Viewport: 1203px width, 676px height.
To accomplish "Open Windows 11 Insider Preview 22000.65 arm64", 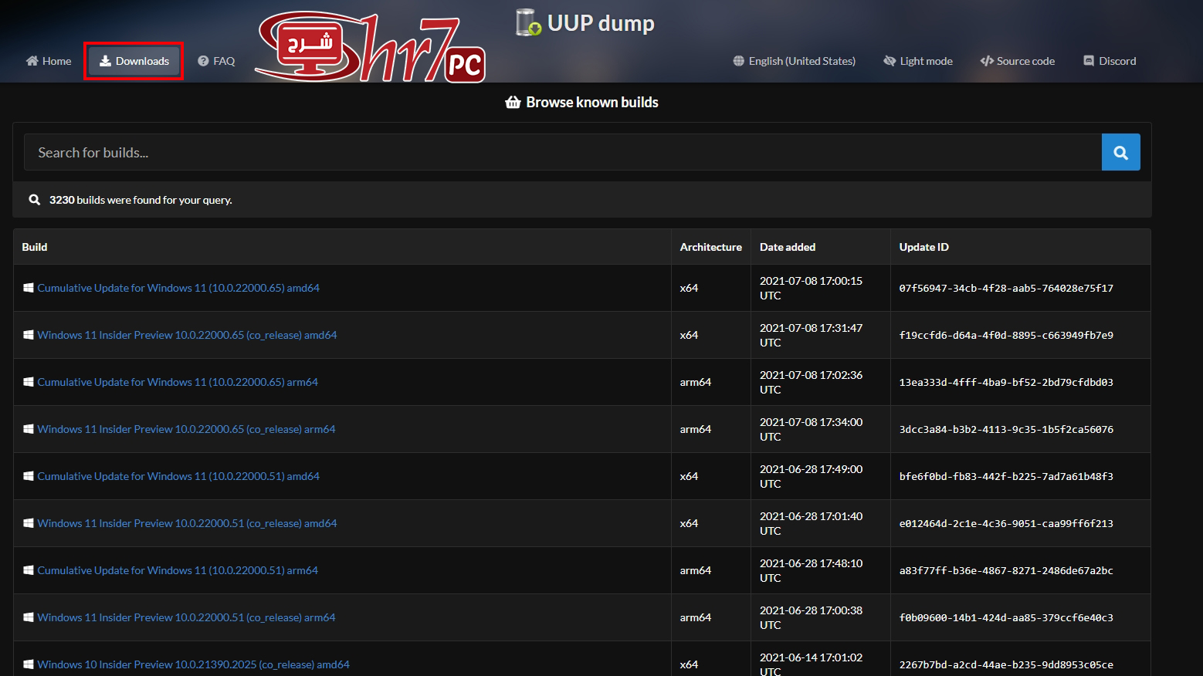I will tap(186, 429).
